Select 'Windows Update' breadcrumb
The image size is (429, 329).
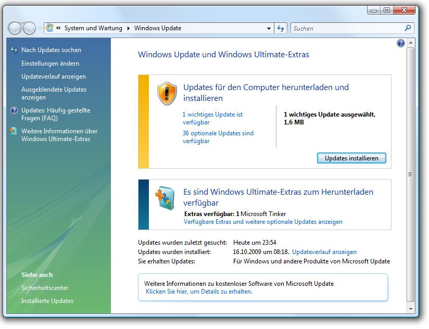(158, 28)
